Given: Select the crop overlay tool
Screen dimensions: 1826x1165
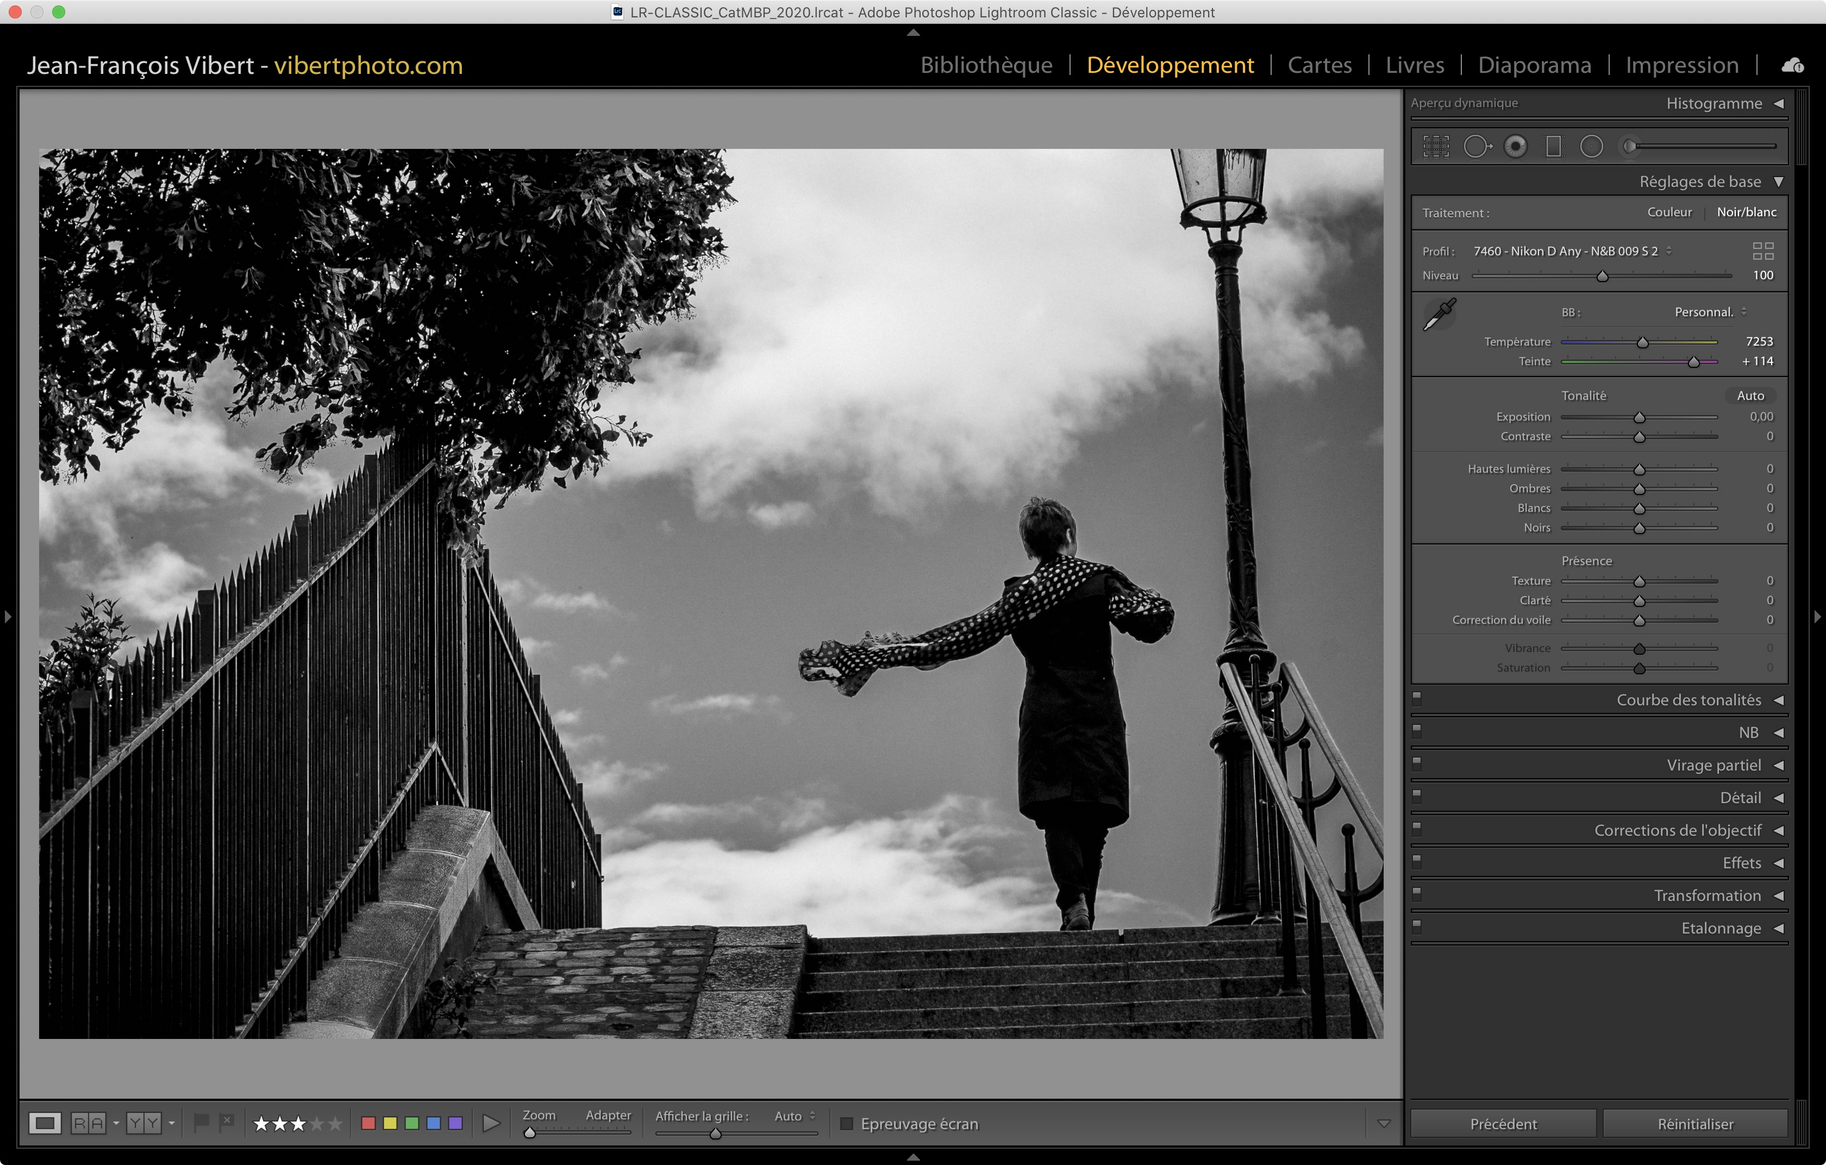Looking at the screenshot, I should [1435, 146].
